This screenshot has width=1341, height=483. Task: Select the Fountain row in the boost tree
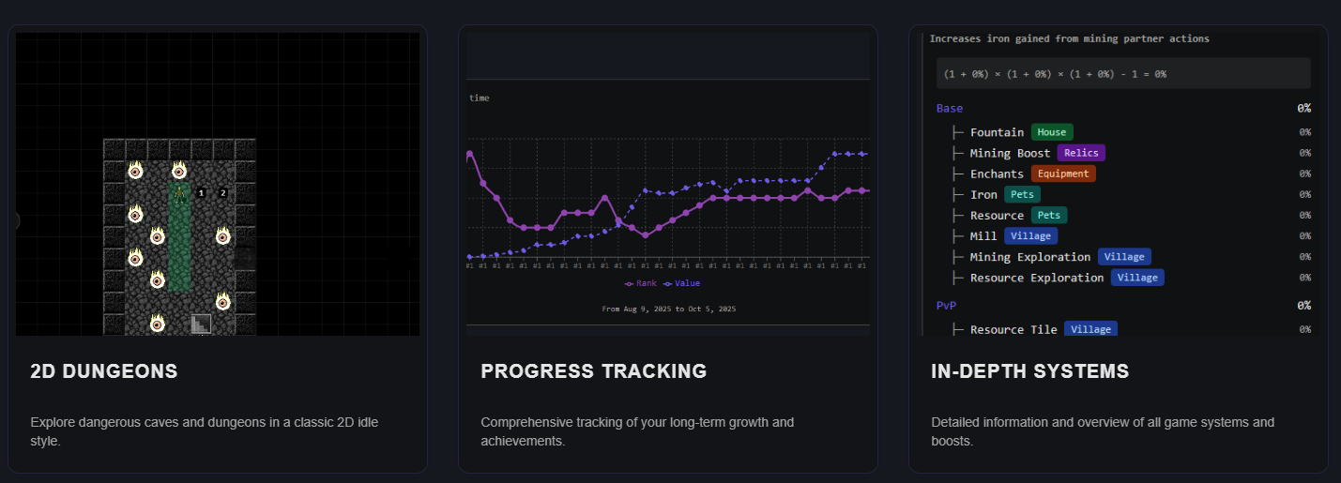click(997, 132)
